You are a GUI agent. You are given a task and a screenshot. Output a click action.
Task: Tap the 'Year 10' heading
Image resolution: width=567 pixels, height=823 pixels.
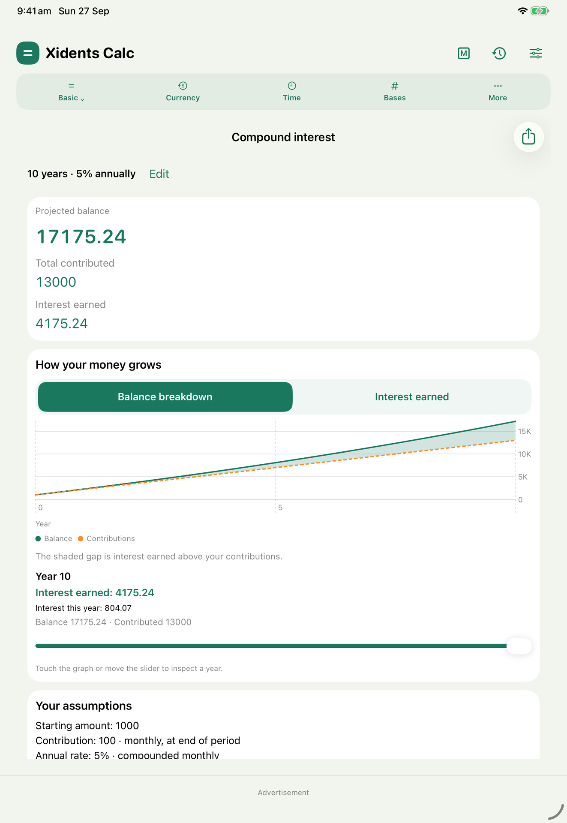[53, 577]
